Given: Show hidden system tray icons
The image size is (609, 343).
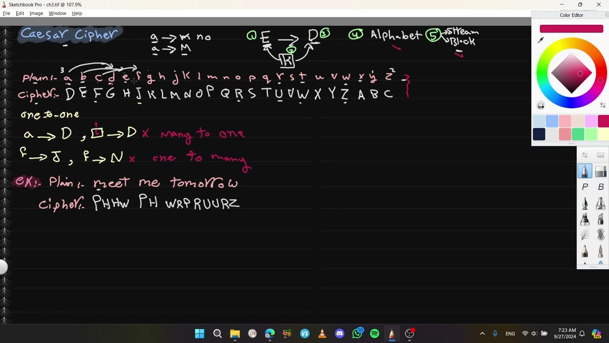Looking at the screenshot, I should [x=482, y=333].
